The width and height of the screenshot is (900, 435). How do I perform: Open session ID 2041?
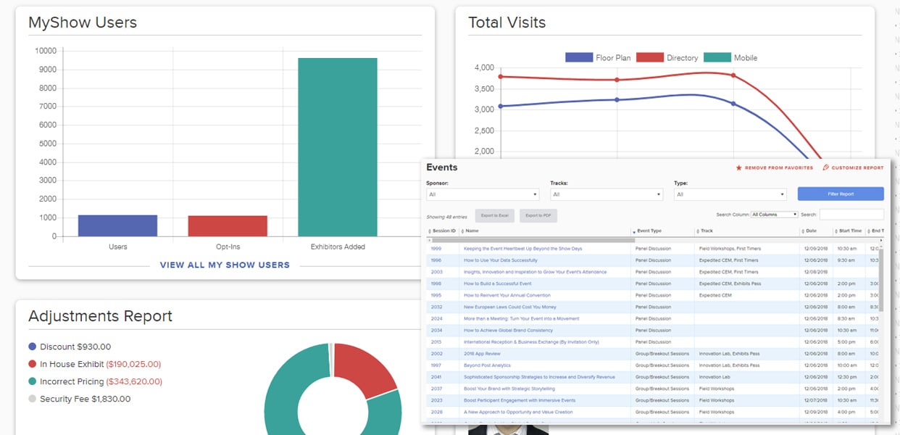436,377
